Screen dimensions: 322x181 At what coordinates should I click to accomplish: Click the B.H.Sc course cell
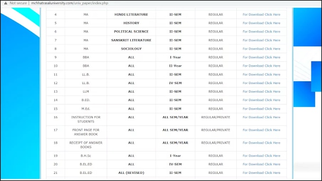[86, 156]
